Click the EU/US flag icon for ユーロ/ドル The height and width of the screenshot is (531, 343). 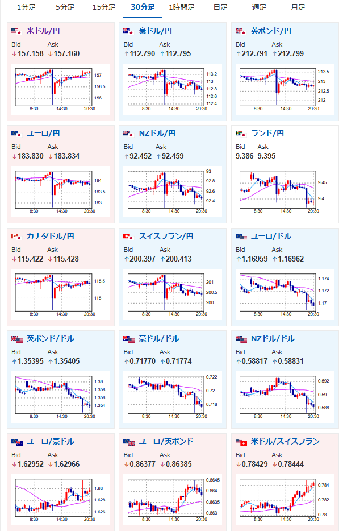tap(241, 237)
